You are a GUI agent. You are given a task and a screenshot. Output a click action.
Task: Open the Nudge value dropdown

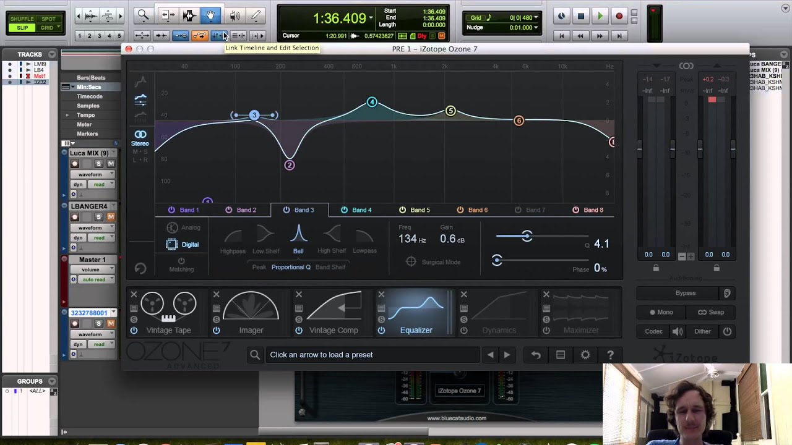535,28
